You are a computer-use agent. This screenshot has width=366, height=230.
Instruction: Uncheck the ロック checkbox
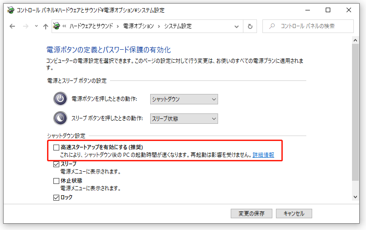[x=56, y=197]
